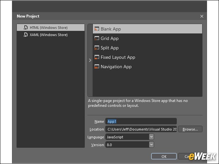This screenshot has height=164, width=219.
Task: Click the Navigation App template icon
Action: coord(96,67)
